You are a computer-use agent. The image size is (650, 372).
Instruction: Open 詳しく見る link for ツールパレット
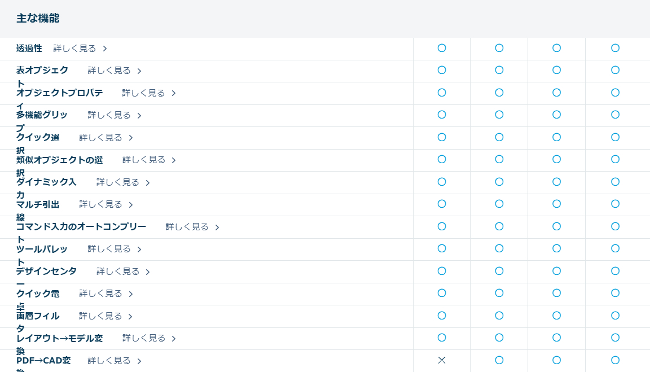pyautogui.click(x=109, y=249)
